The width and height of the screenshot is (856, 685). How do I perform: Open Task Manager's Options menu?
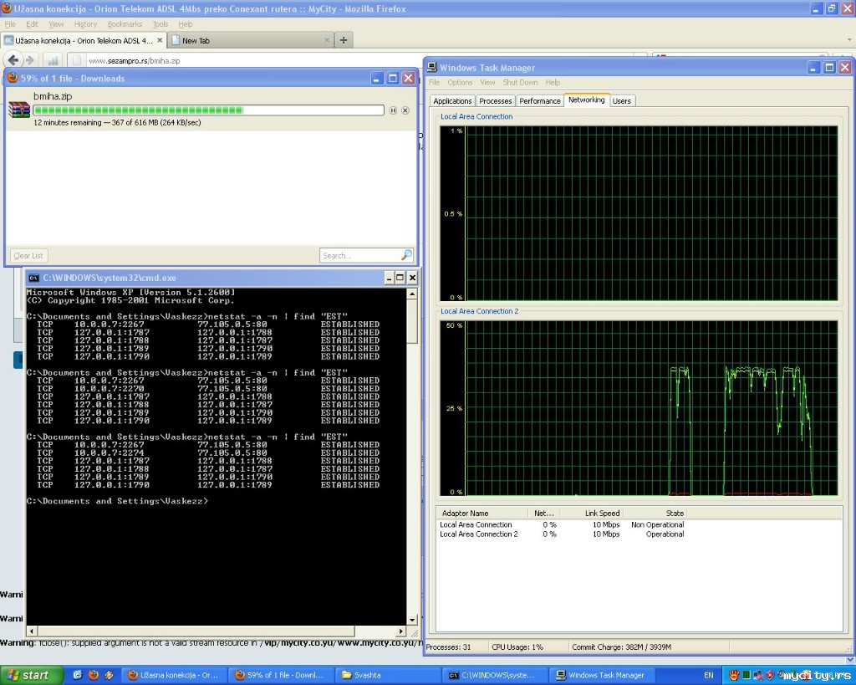[x=460, y=83]
